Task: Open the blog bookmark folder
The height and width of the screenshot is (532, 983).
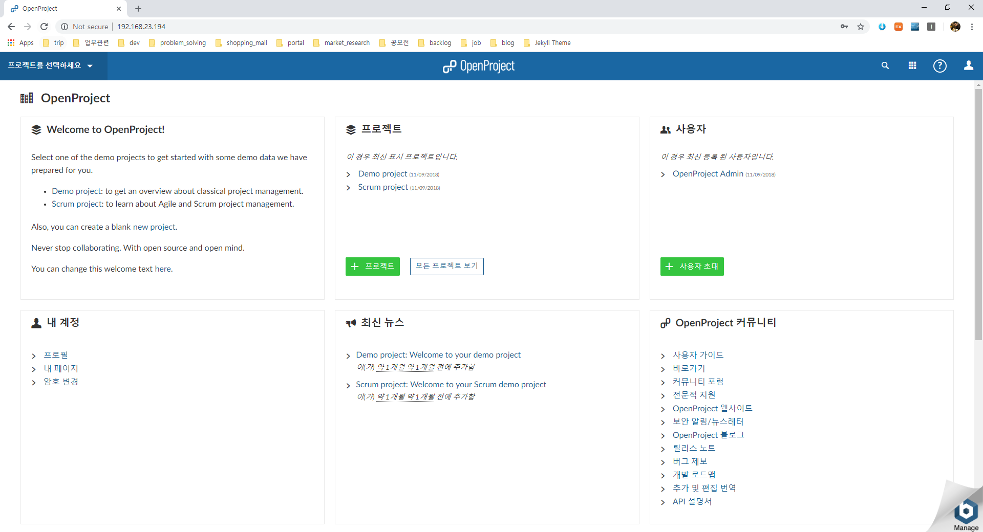Action: pos(502,43)
